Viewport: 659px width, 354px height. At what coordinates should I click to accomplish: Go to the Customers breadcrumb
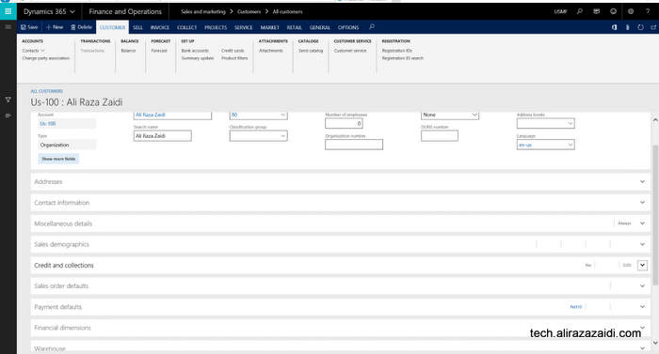click(x=249, y=12)
